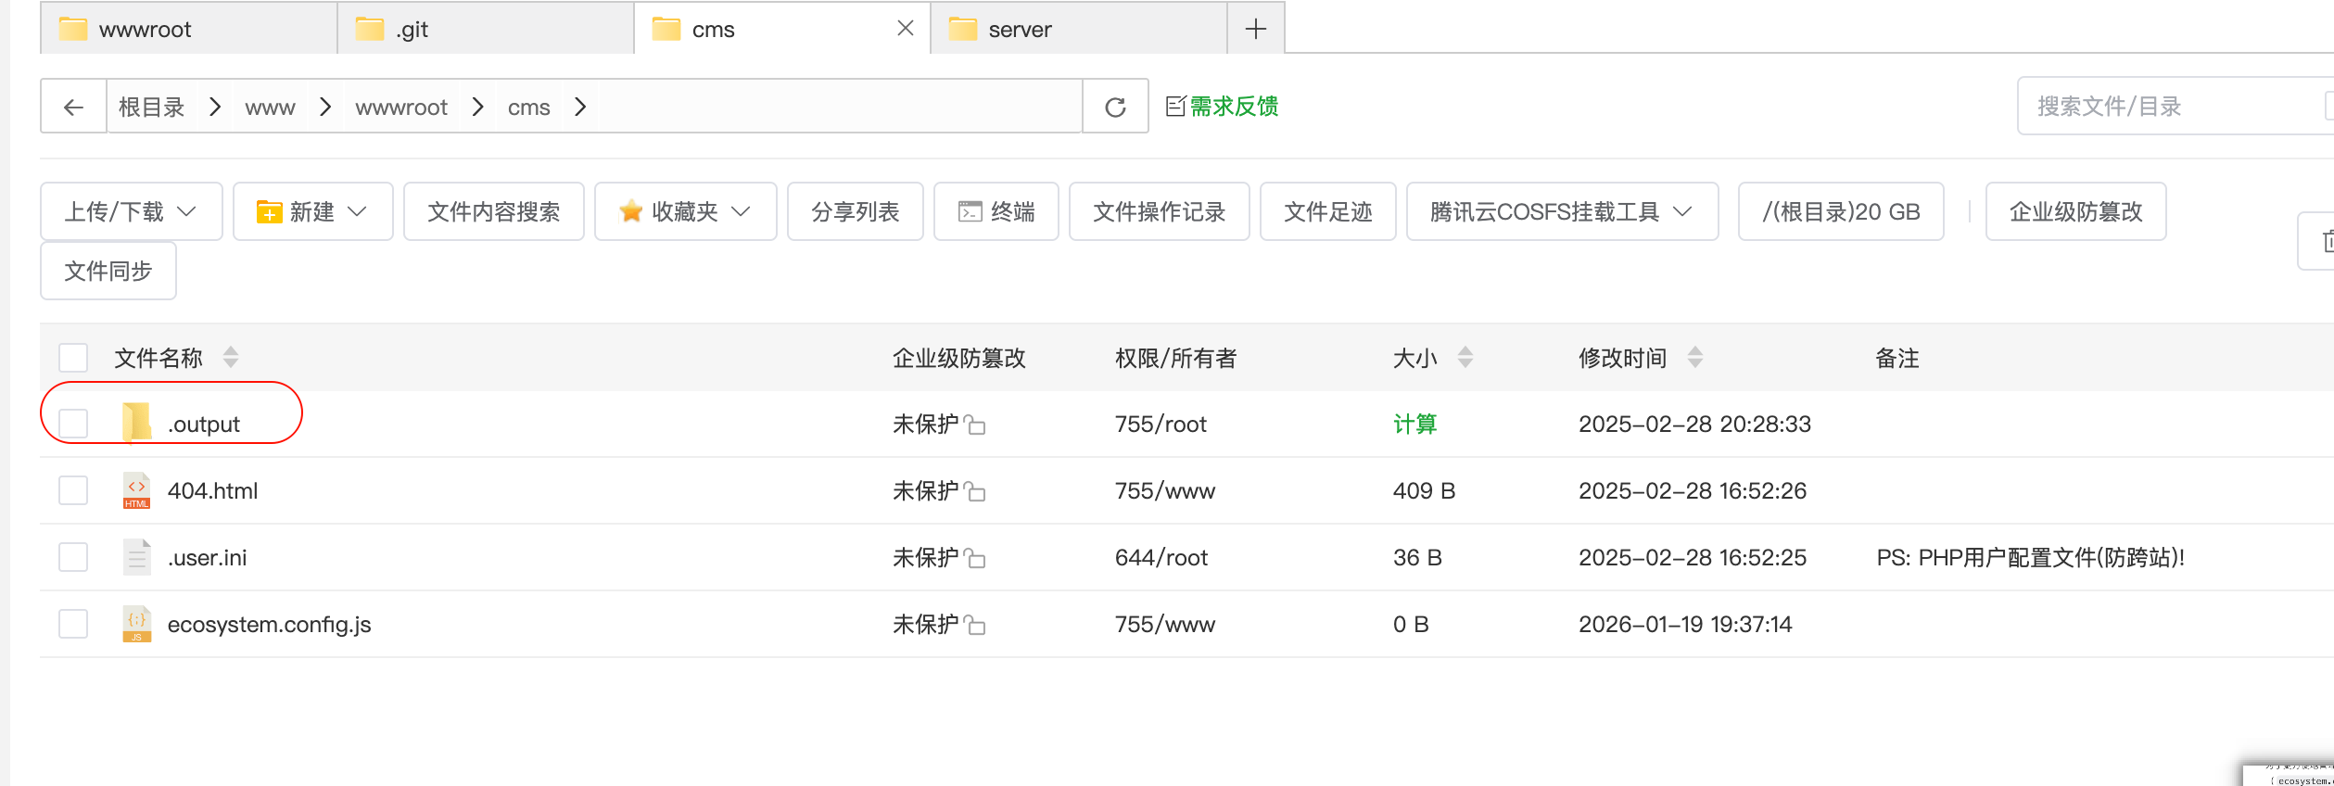The height and width of the screenshot is (786, 2334).
Task: Toggle protection lock for .output
Action: pos(974,425)
